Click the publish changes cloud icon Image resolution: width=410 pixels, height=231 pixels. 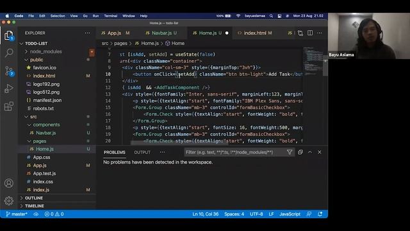click(x=36, y=214)
